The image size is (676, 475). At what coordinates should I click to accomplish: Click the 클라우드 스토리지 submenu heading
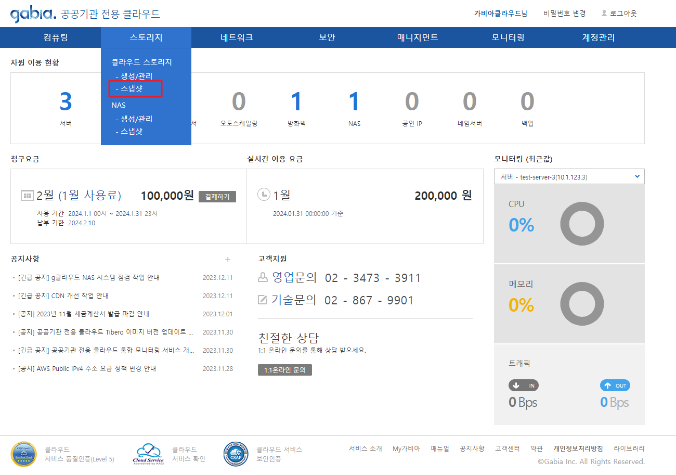click(x=141, y=62)
